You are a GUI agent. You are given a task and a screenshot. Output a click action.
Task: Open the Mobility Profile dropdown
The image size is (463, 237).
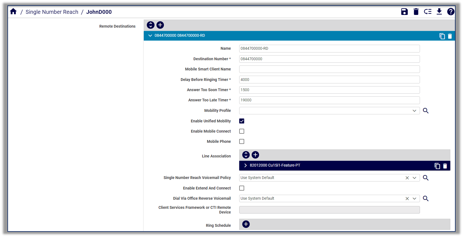click(x=414, y=111)
